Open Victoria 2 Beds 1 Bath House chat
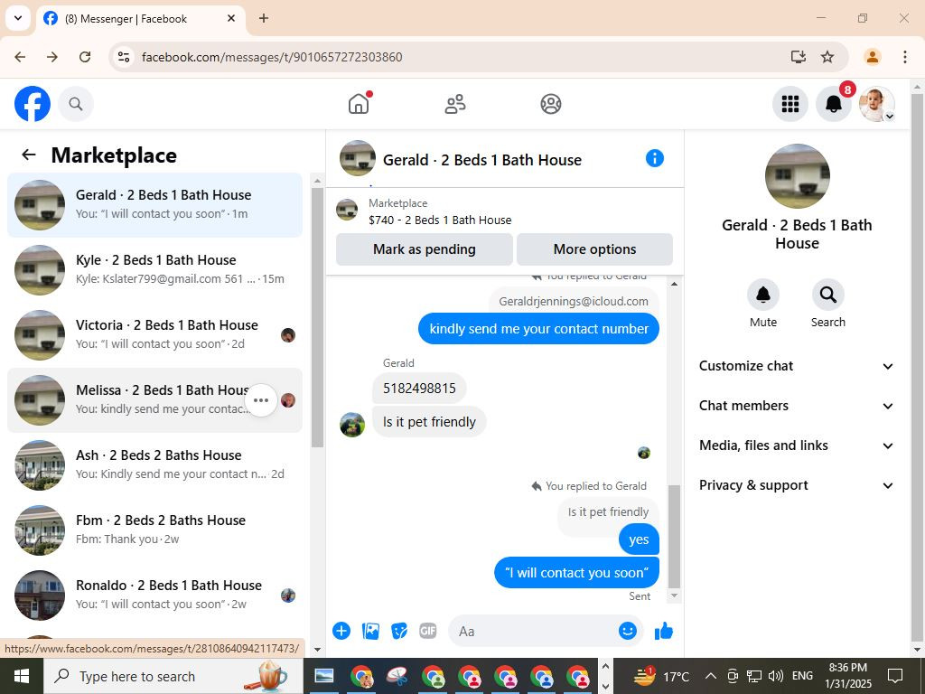Screen dimensions: 925x694 coord(154,335)
